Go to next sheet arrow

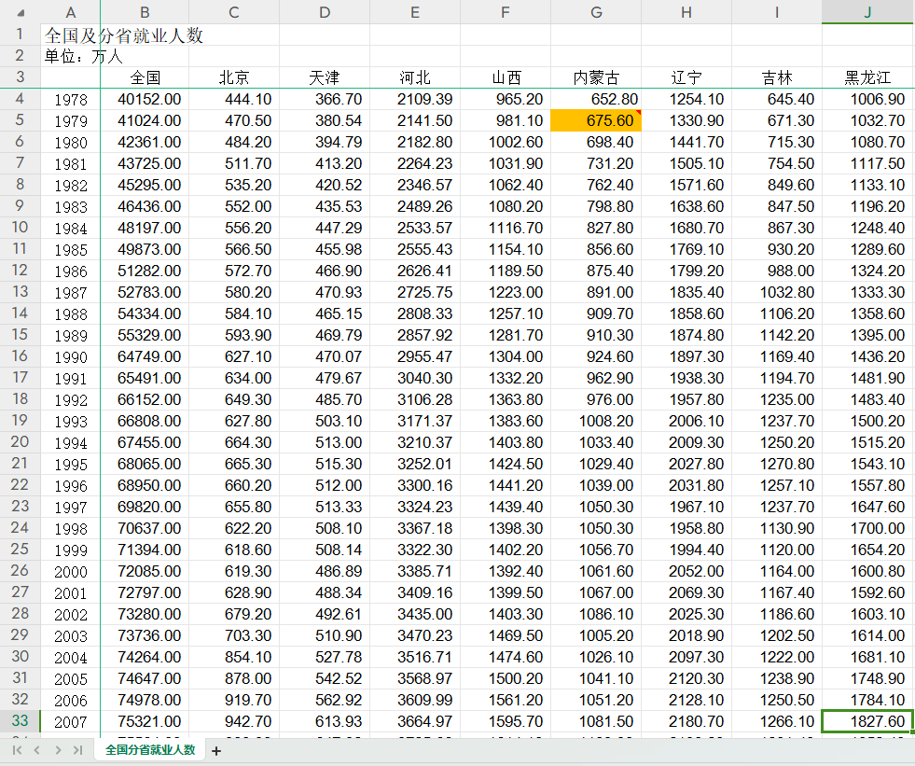[58, 750]
